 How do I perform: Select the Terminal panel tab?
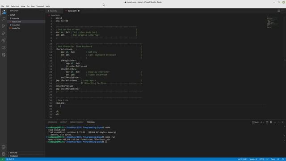pos(91,122)
